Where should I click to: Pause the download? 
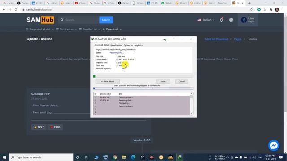(163, 81)
